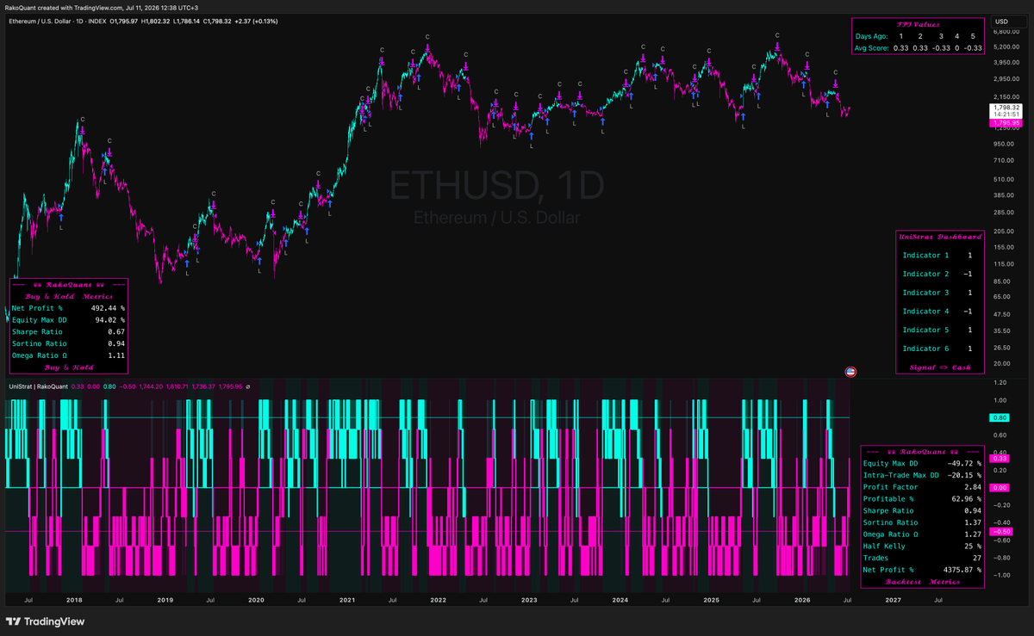This screenshot has width=1034, height=636.
Task: Click the 20.00 price axis label
Action: [1004, 363]
